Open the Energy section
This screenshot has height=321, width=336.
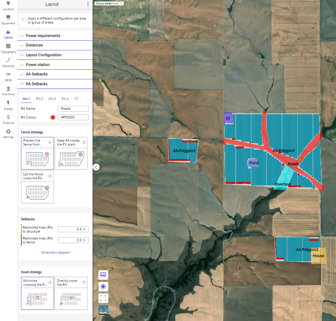click(8, 105)
